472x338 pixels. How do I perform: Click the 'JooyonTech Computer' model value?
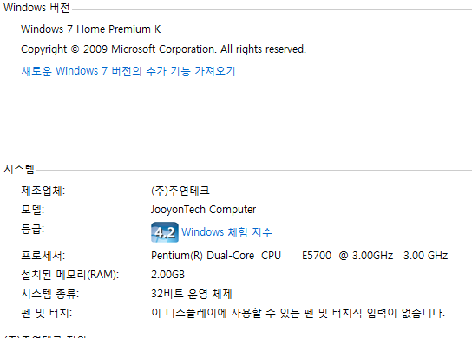pos(203,210)
